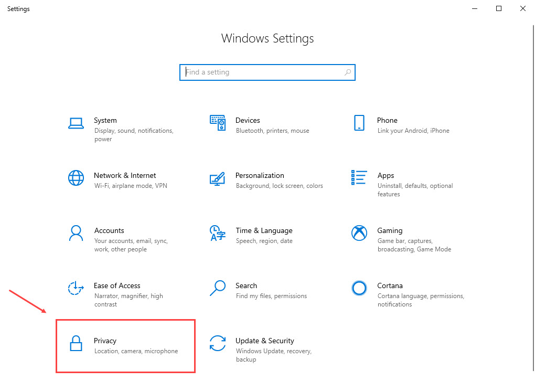The width and height of the screenshot is (535, 381).
Task: Open the Accounts settings title
Action: click(x=109, y=230)
